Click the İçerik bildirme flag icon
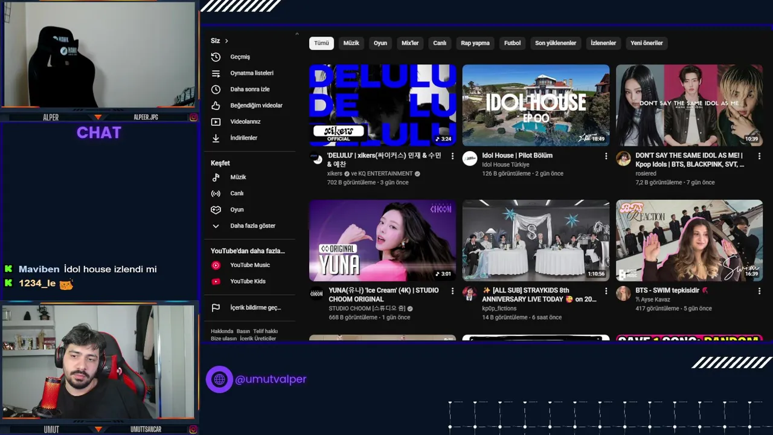 point(216,308)
